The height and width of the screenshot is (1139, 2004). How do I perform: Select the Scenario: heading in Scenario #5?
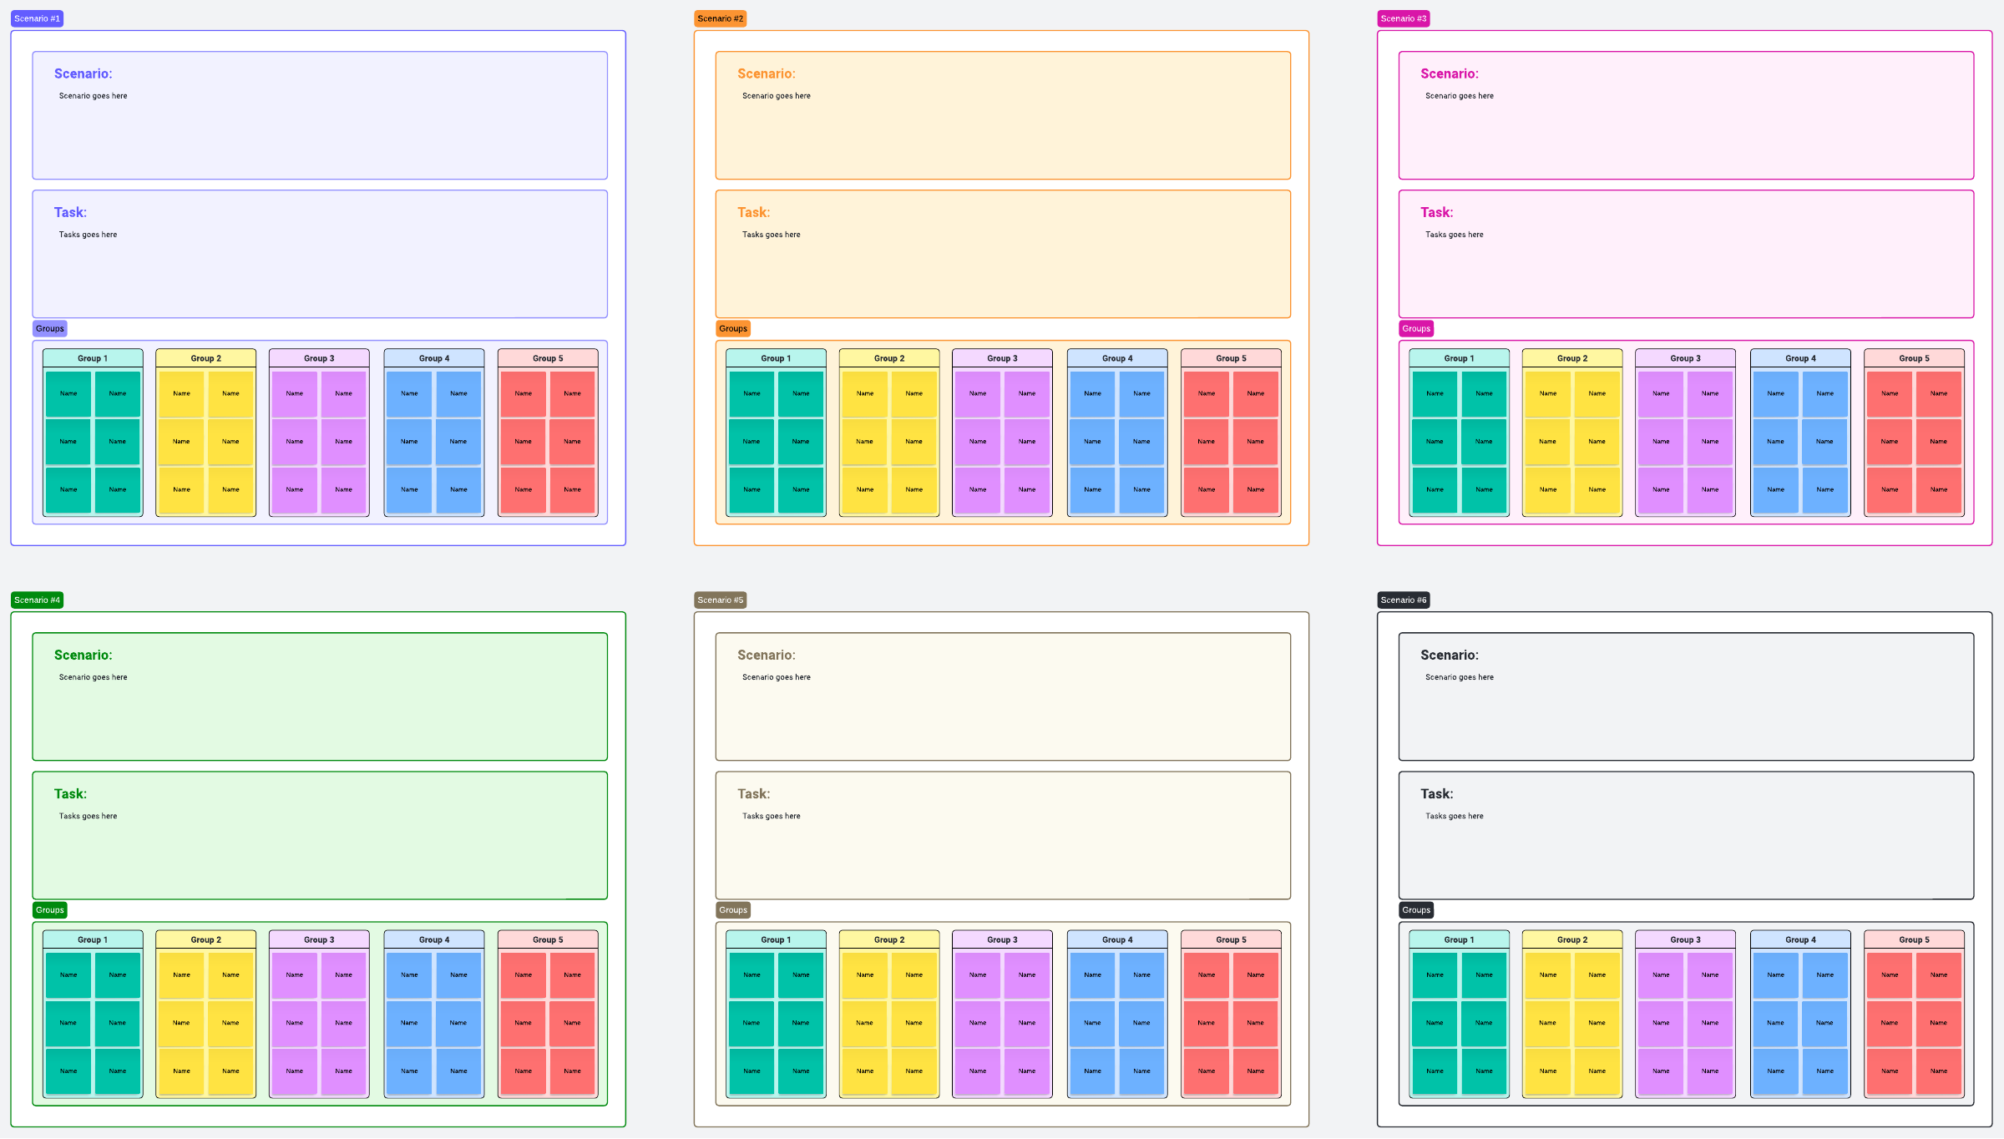pyautogui.click(x=766, y=655)
